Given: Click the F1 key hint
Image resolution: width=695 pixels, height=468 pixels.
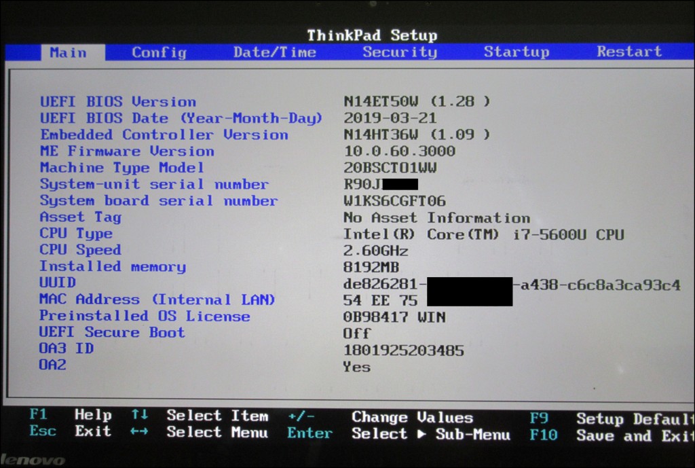Looking at the screenshot, I should (38, 414).
